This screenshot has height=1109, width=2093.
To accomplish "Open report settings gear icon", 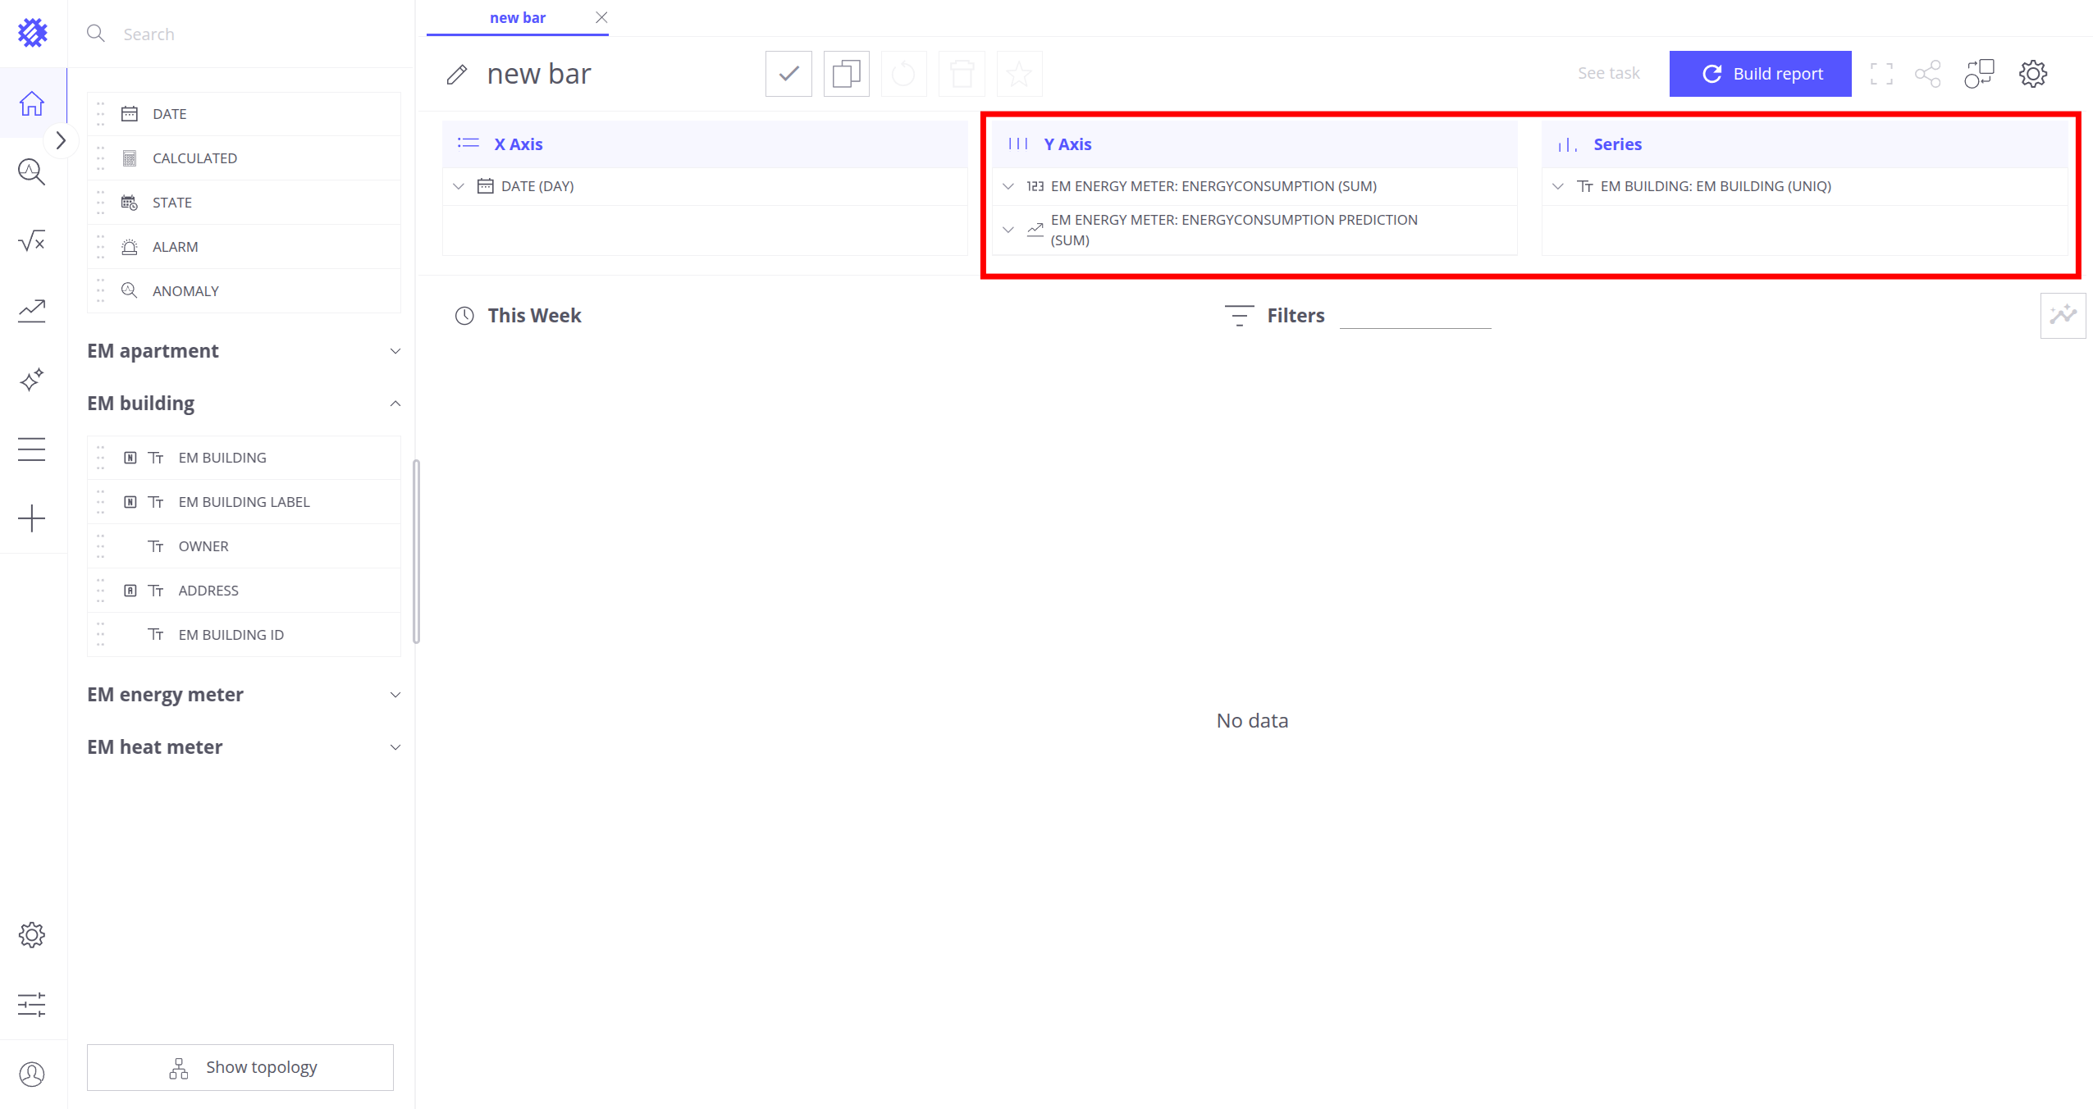I will [2032, 74].
